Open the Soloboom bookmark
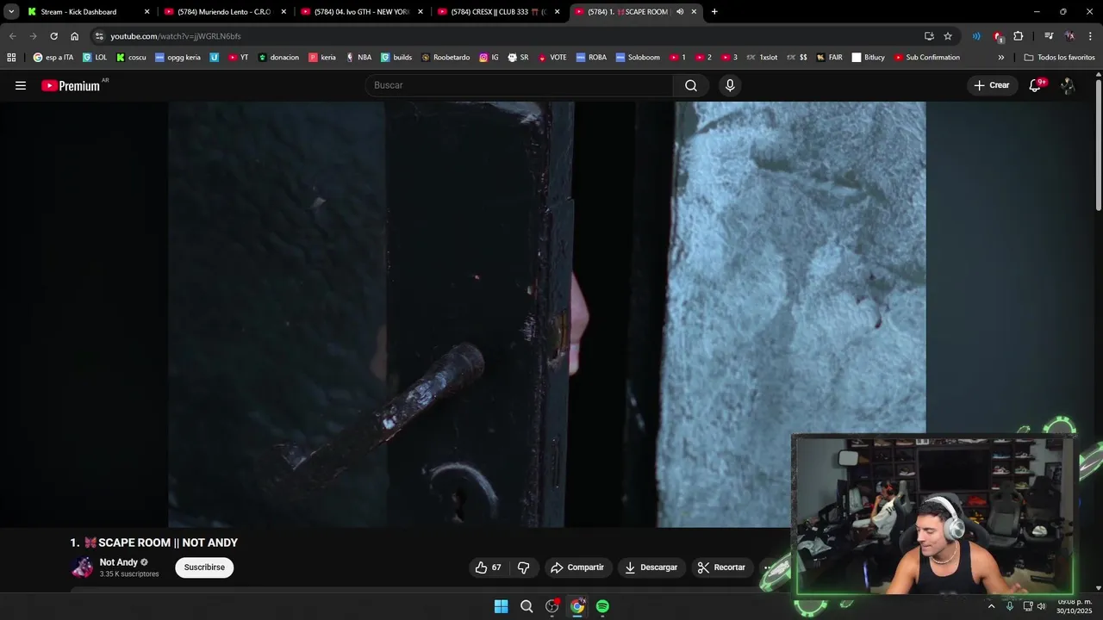 [638, 58]
